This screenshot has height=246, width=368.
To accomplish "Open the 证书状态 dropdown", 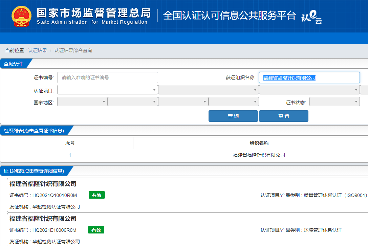I will point(335,102).
